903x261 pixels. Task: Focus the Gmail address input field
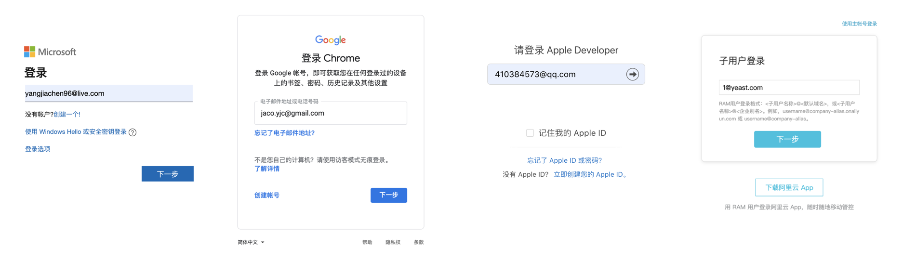pos(331,113)
